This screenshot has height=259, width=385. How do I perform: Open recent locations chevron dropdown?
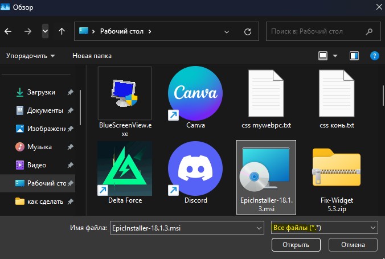tap(45, 31)
